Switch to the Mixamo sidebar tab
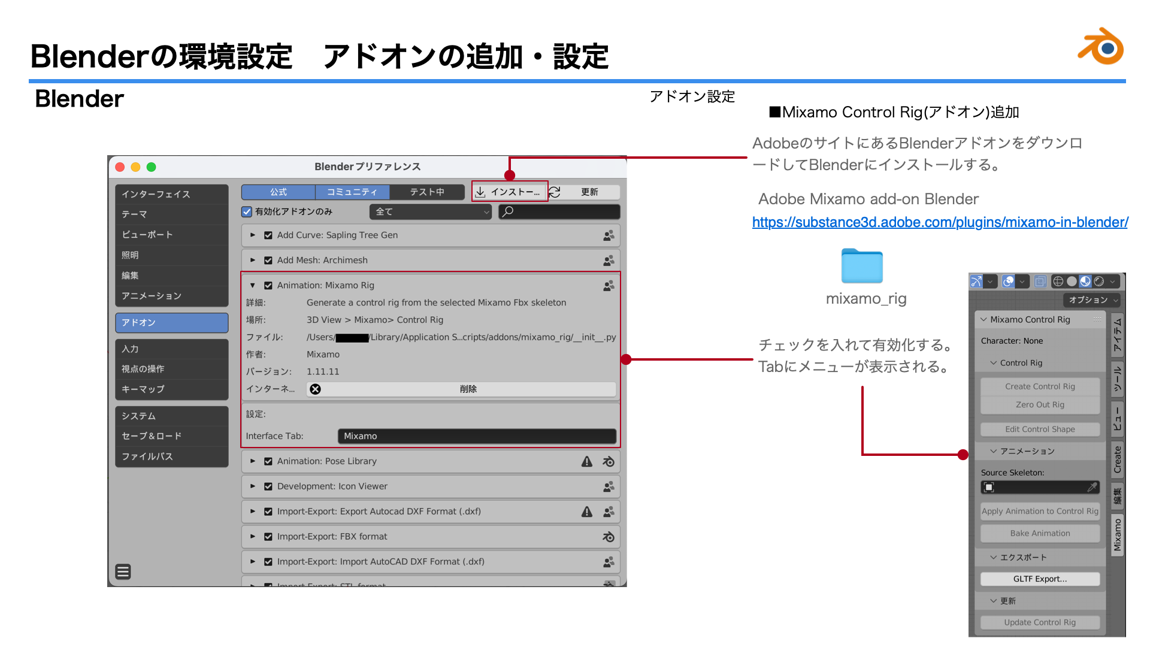This screenshot has width=1150, height=647. (1117, 535)
